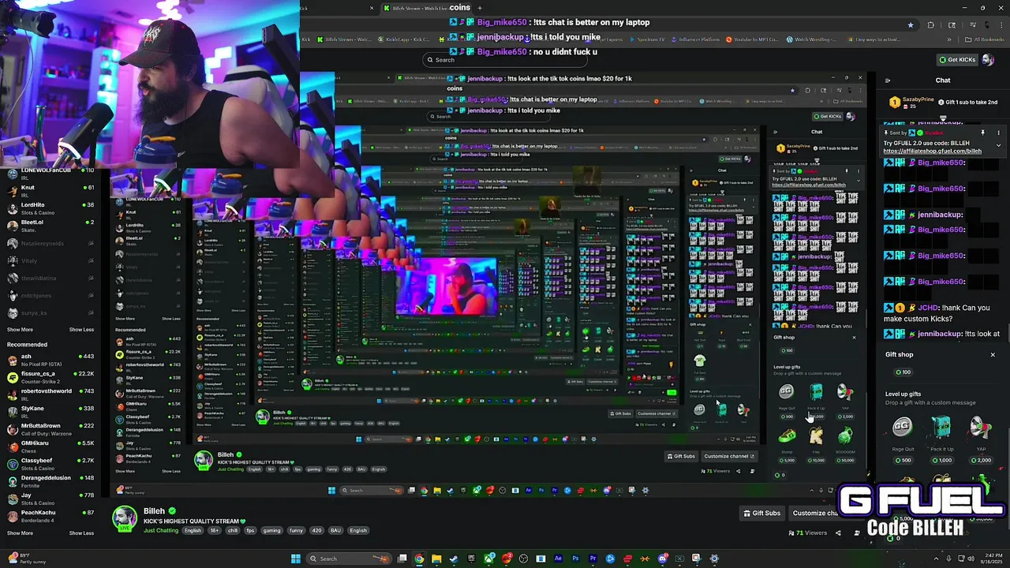This screenshot has height=568, width=1010.
Task: Open the GMHikaru recommended channel
Action: pos(50,446)
